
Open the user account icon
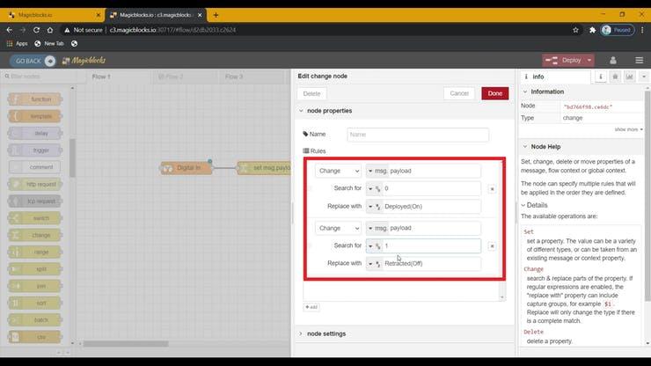click(615, 61)
